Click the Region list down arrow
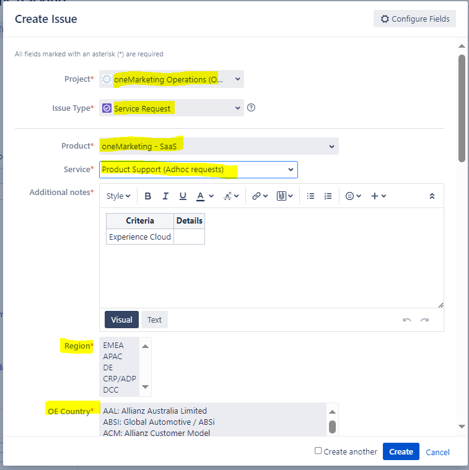 145,387
